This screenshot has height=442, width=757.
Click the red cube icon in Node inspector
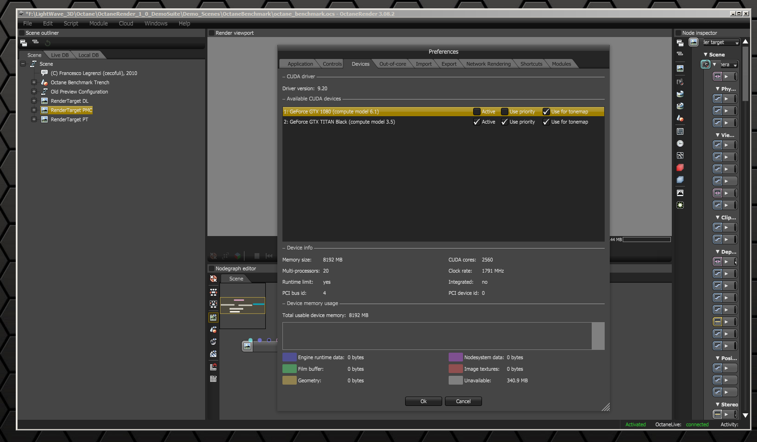[680, 168]
